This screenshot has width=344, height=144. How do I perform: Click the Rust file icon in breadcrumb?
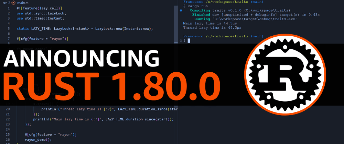point(14,3)
